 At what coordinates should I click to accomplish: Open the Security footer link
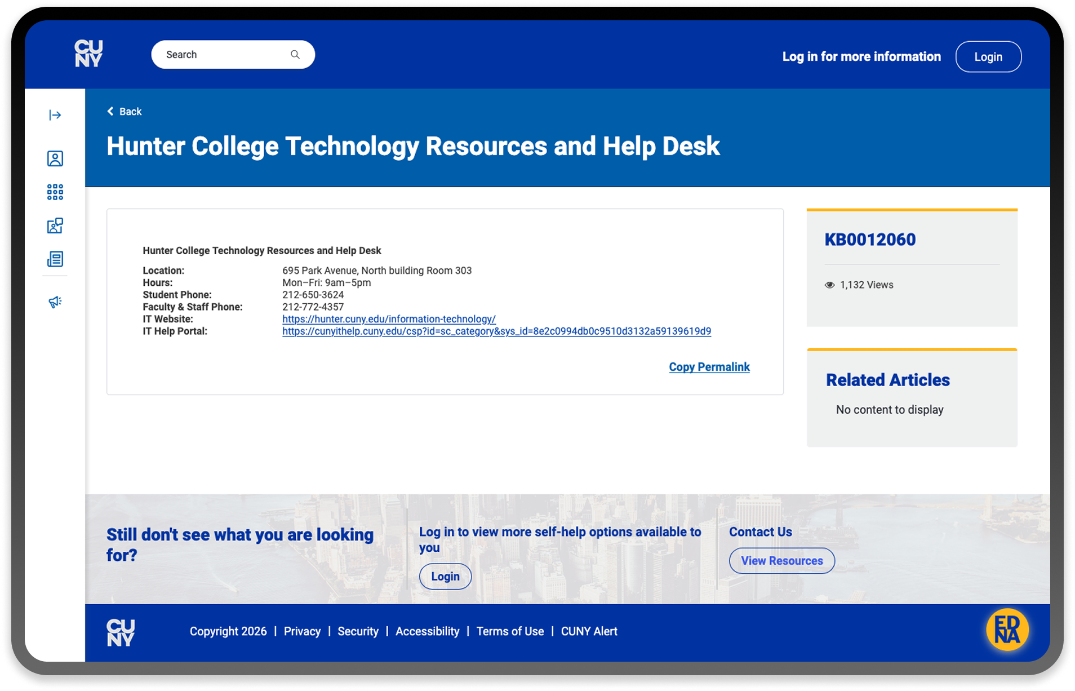coord(358,631)
